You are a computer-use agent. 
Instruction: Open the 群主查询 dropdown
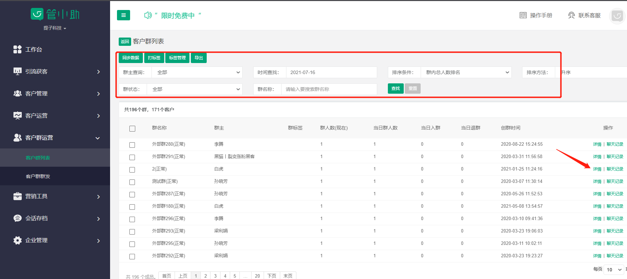[198, 72]
